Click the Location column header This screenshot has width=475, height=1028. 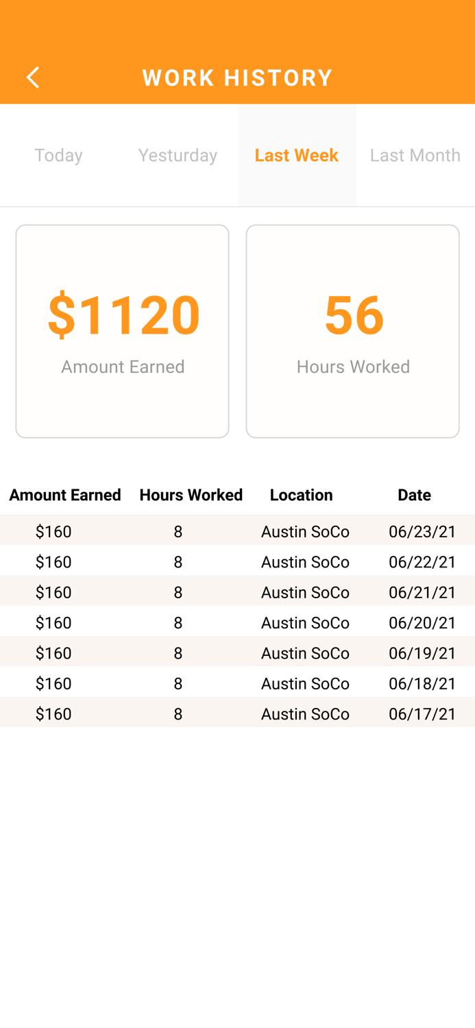301,495
